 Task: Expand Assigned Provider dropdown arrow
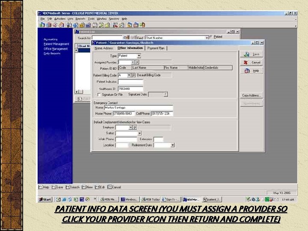pos(133,62)
